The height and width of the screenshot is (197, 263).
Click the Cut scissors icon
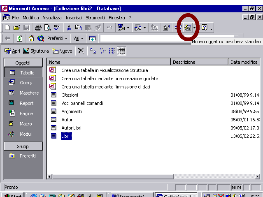[x=69, y=28]
